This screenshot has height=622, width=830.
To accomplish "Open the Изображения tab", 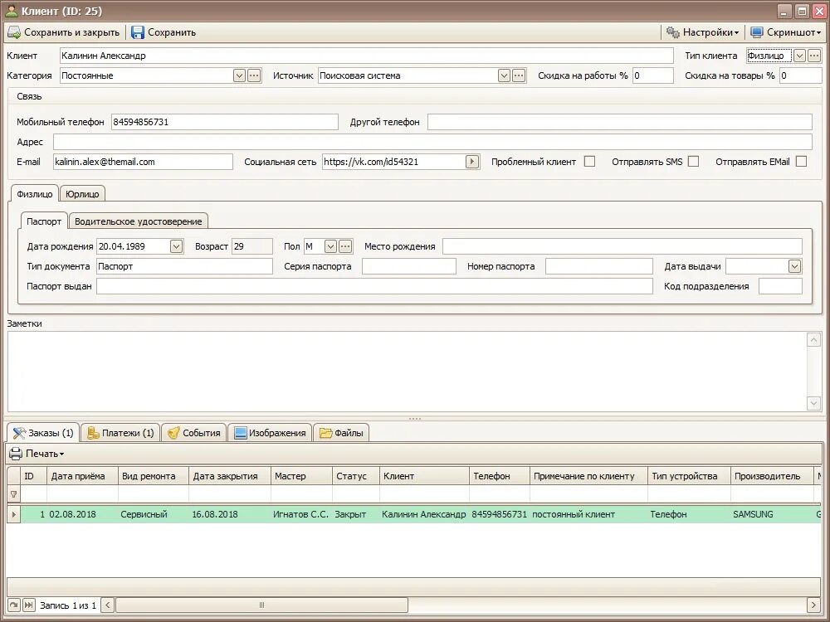I will (x=270, y=433).
